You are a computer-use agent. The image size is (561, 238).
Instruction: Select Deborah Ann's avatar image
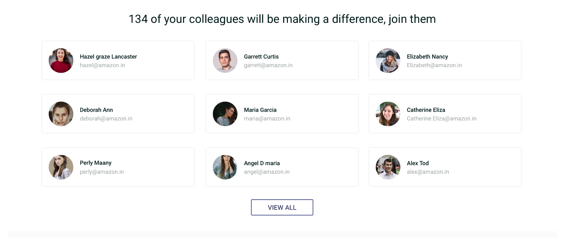click(x=61, y=114)
